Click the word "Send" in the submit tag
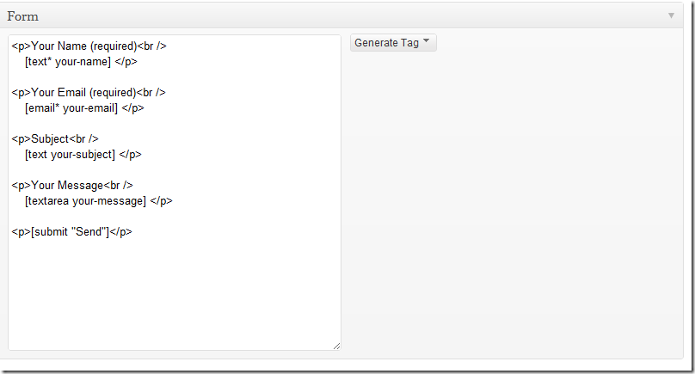The width and height of the screenshot is (695, 374). click(90, 232)
